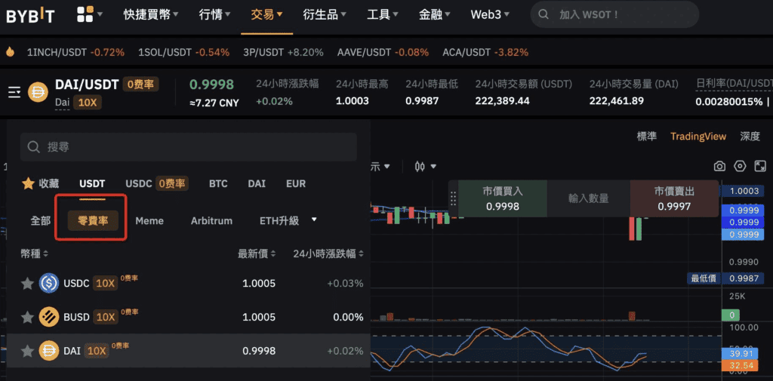Screen dimensions: 773x381
Task: Filter by 零費率 category
Action: [x=93, y=221]
